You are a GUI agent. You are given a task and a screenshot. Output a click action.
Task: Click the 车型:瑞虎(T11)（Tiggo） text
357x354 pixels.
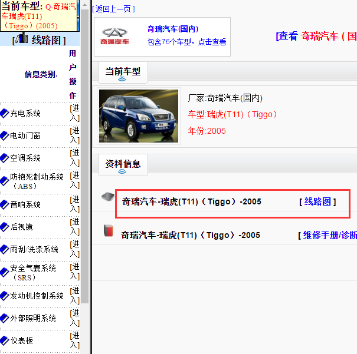(232, 114)
